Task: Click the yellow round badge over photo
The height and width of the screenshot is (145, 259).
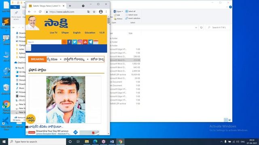Action: pos(31,119)
